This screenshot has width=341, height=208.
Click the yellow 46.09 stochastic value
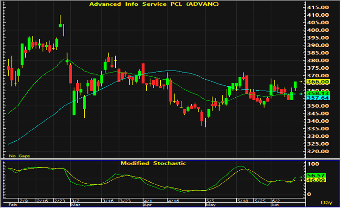(x=316, y=180)
